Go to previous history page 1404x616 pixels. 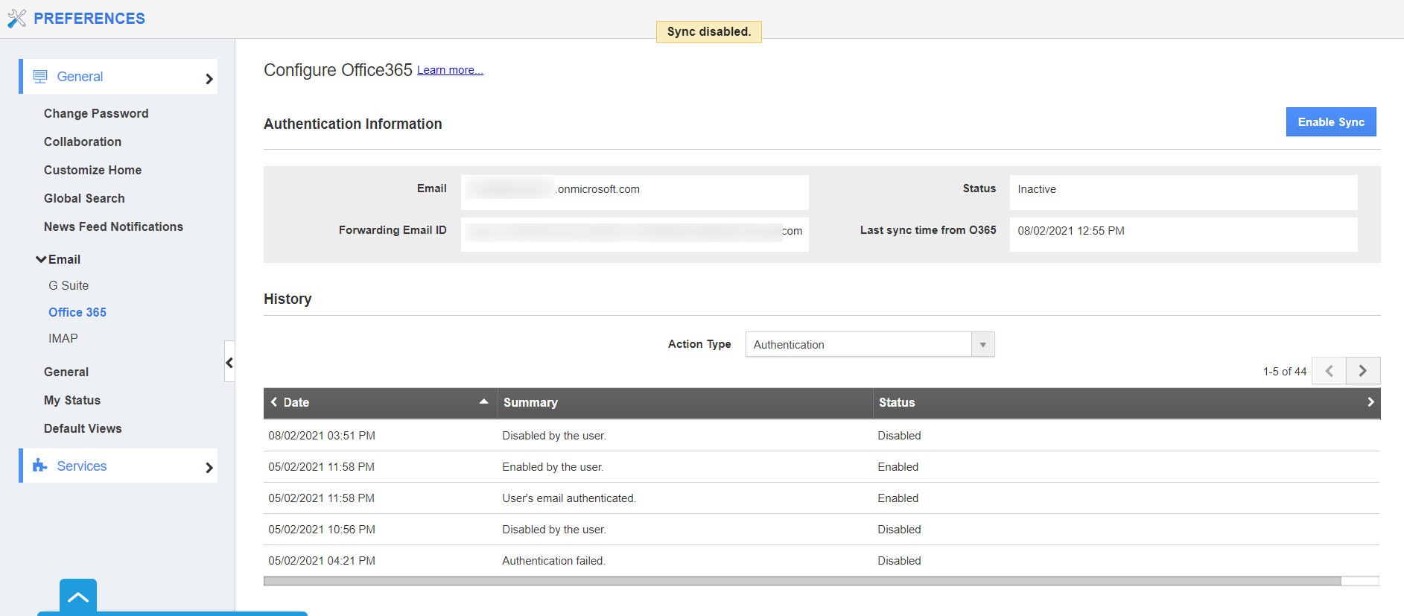click(1329, 371)
